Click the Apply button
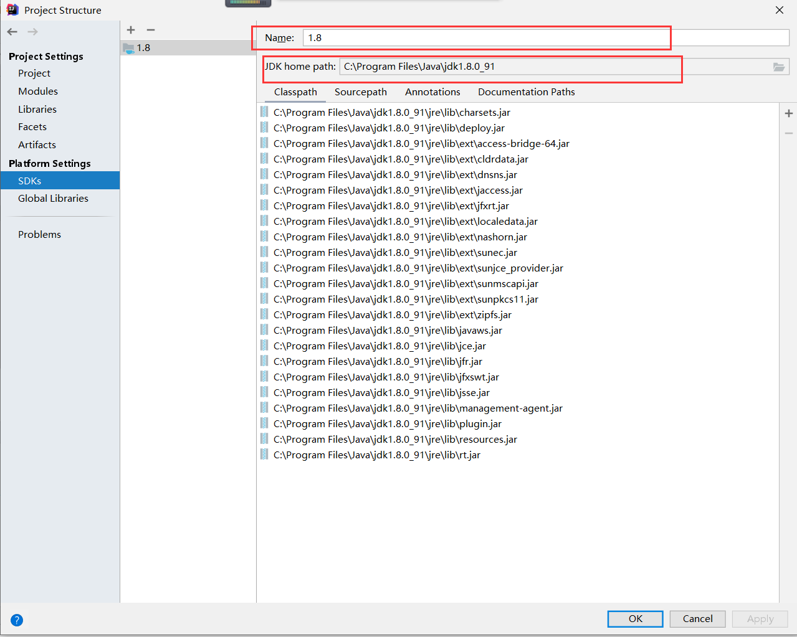The image size is (797, 637). pyautogui.click(x=760, y=619)
